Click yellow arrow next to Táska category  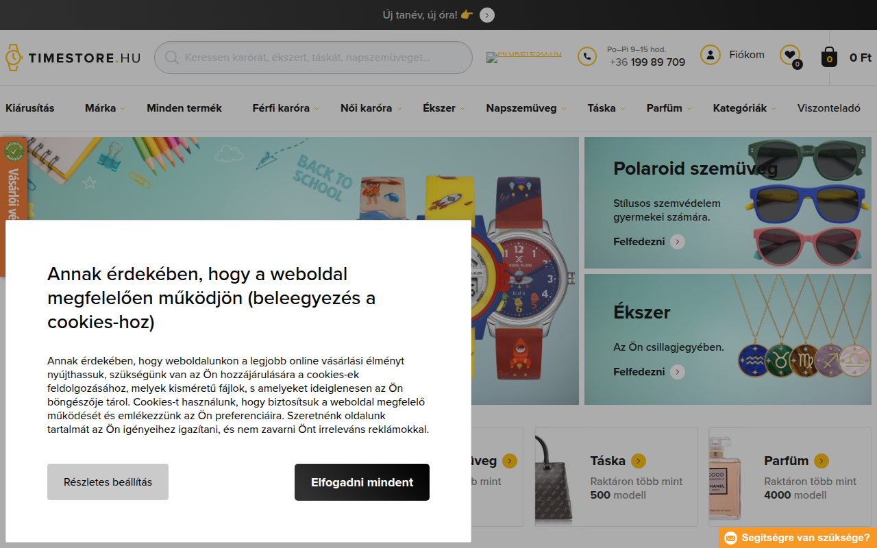click(639, 461)
